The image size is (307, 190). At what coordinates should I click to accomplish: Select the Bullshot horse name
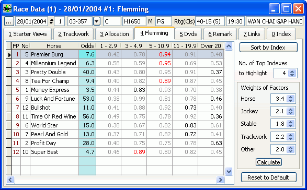point(40,108)
